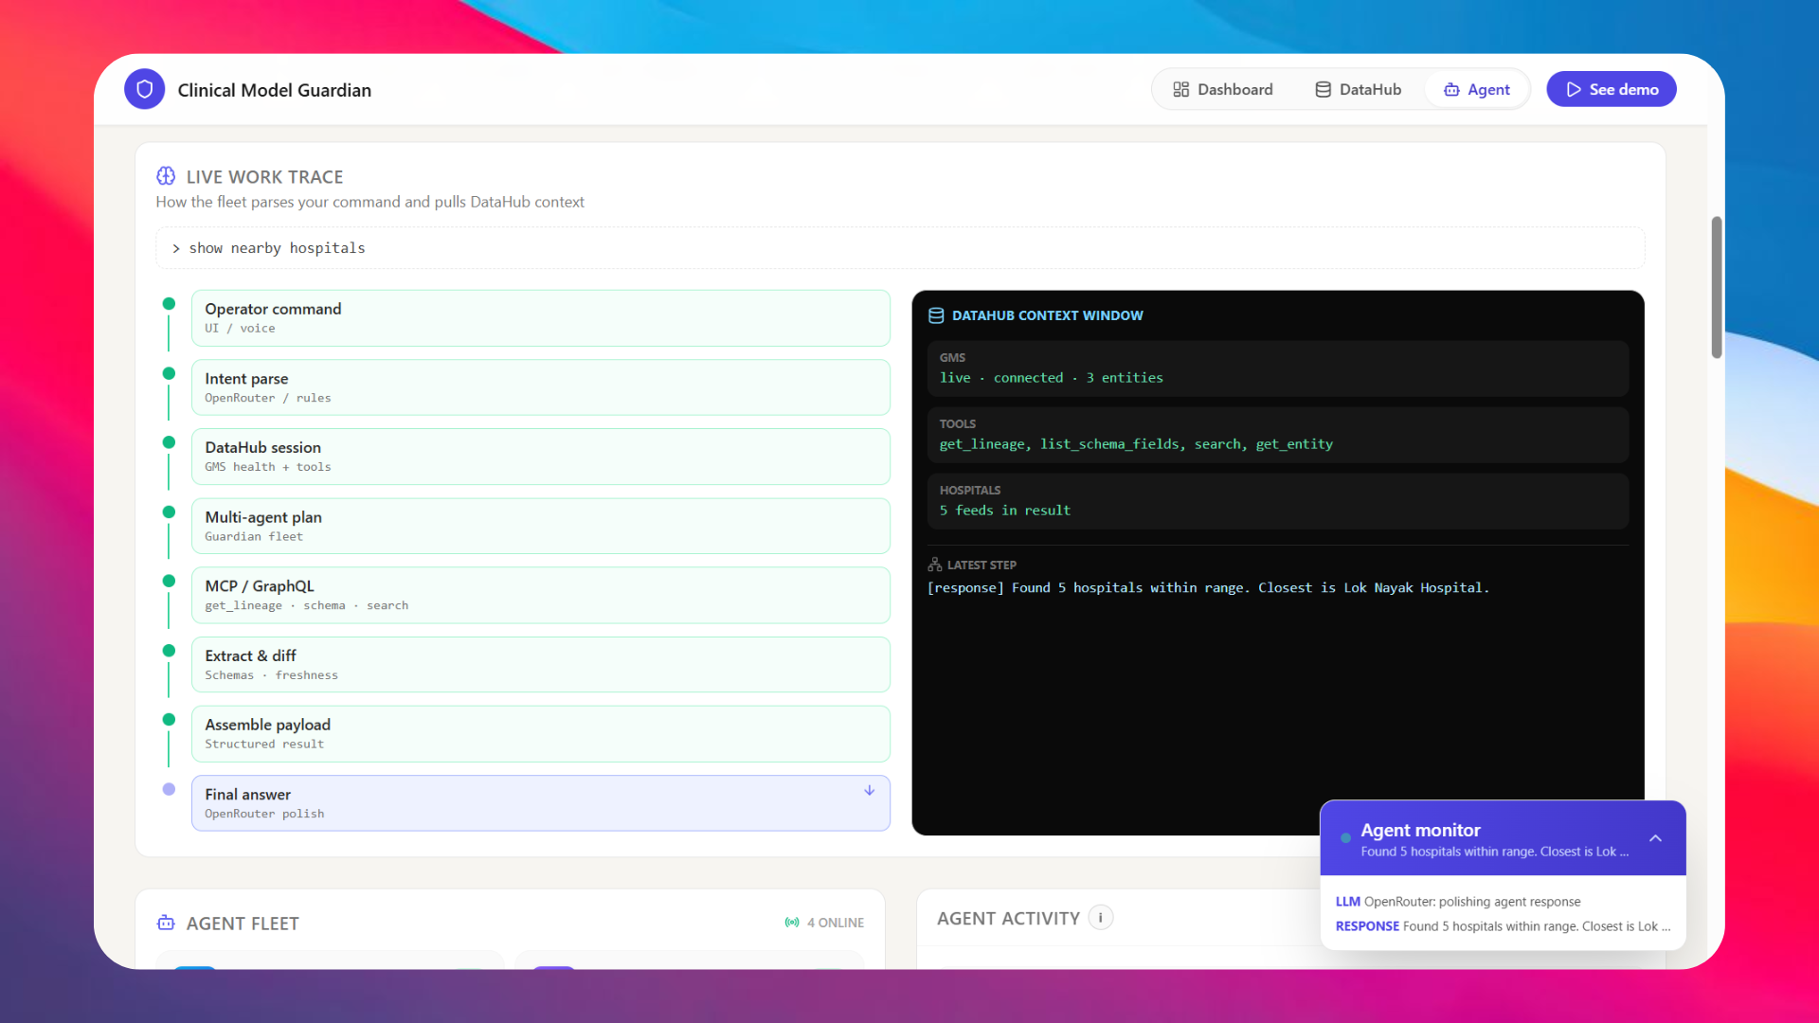Select the Extract & diff step card
Viewport: 1819px width, 1023px height.
(540, 664)
